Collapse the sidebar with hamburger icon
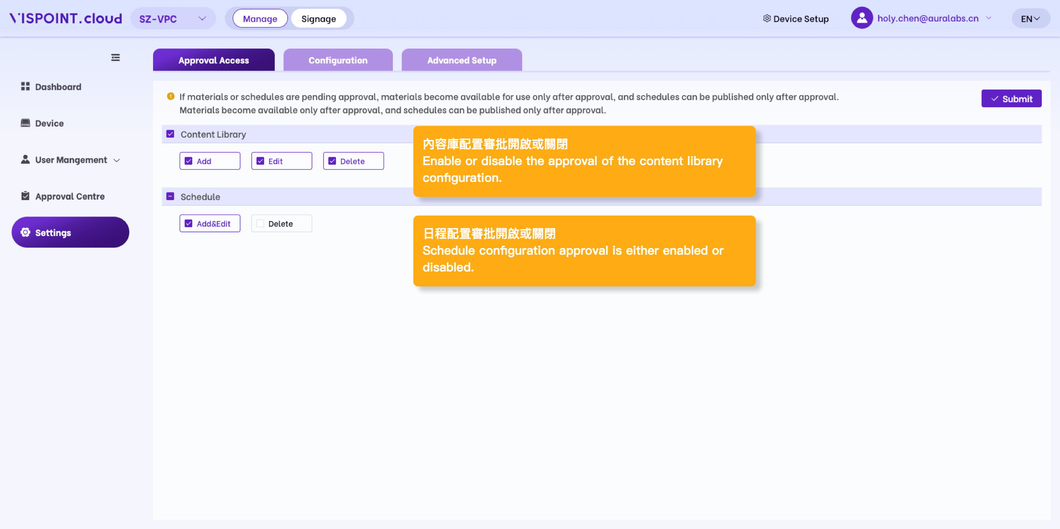Viewport: 1060px width, 529px height. [115, 57]
